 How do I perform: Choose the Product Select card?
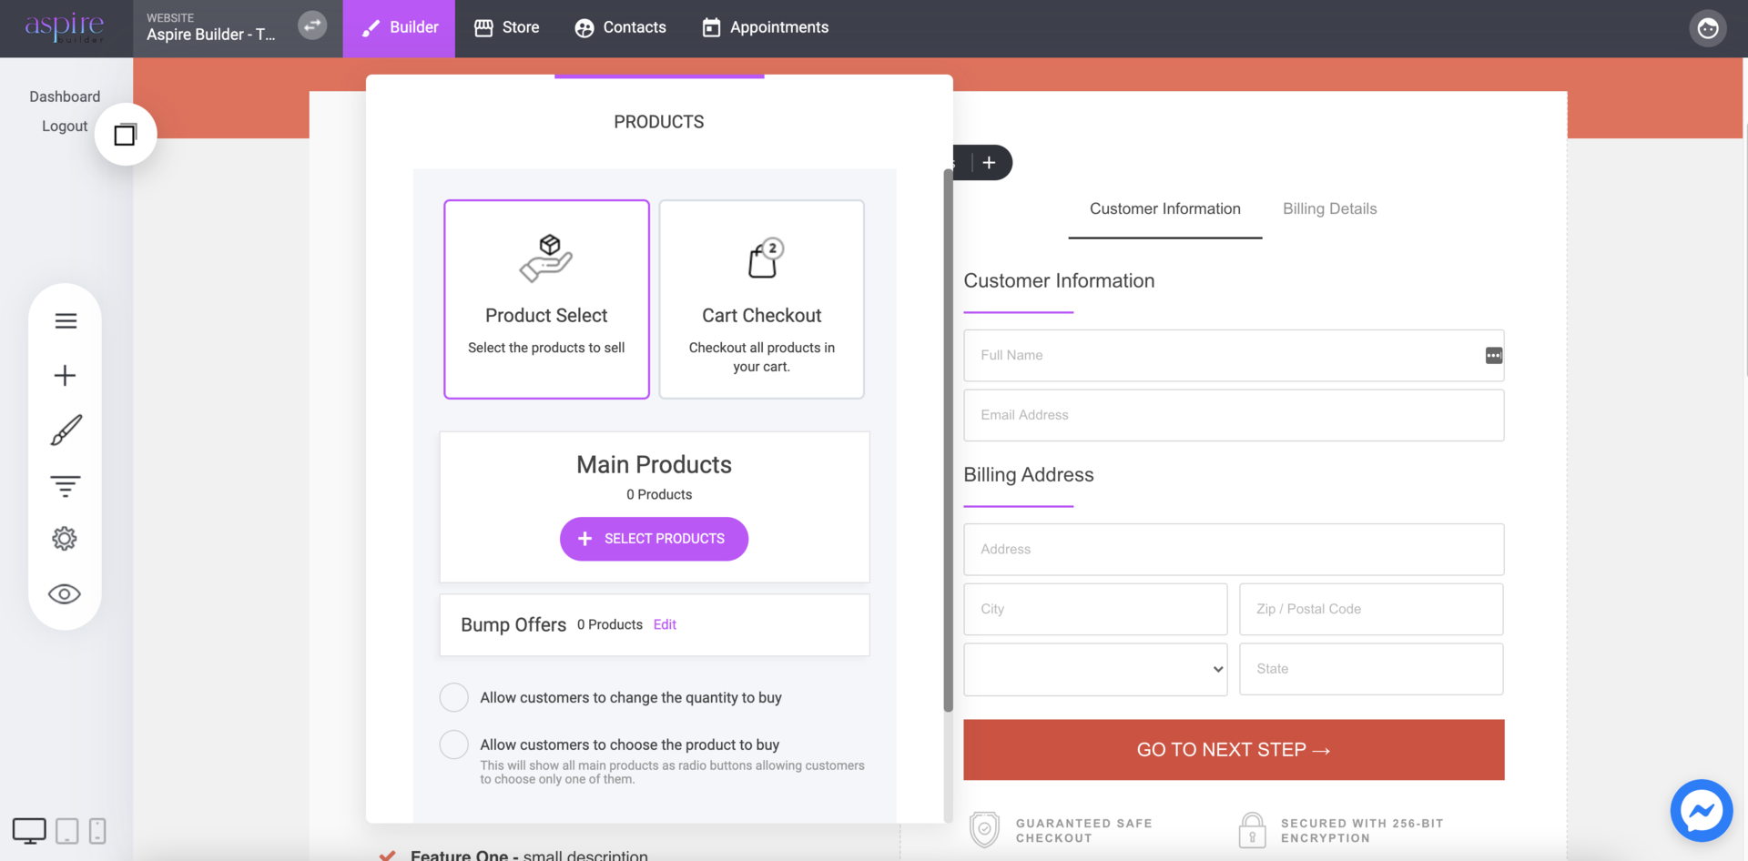pyautogui.click(x=546, y=299)
